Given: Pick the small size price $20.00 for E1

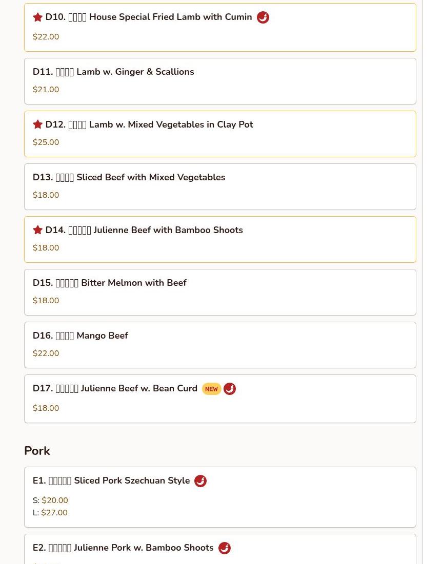Looking at the screenshot, I should 54,500.
